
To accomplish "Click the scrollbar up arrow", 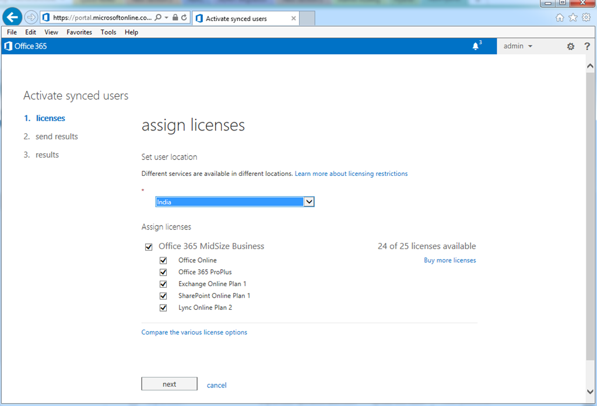I will pos(590,66).
